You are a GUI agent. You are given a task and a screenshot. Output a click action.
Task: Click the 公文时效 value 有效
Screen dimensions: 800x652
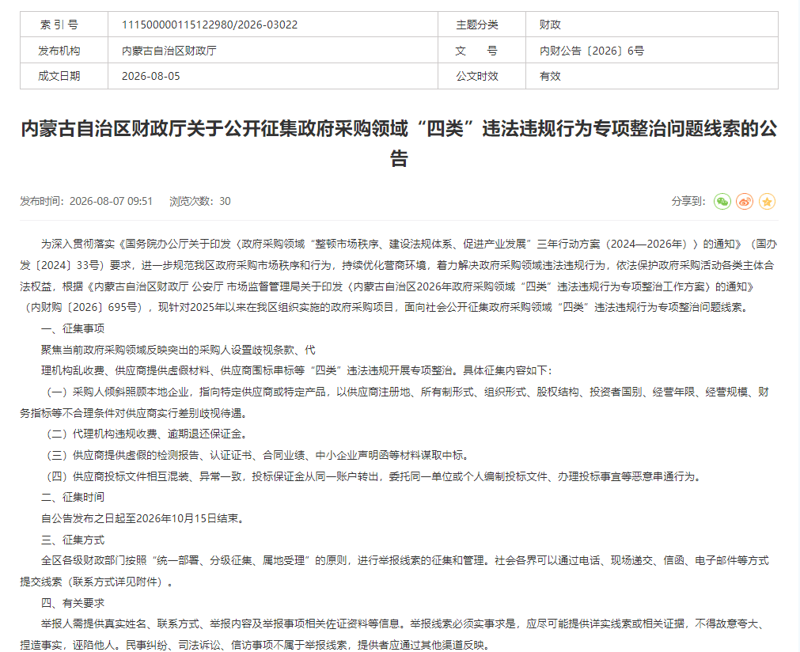pos(550,76)
